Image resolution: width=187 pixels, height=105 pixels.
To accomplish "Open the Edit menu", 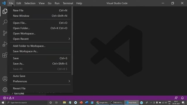I will click(x=19, y=3).
